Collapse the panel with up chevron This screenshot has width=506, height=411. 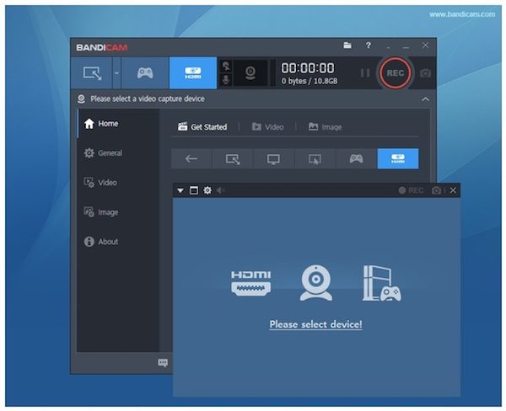(425, 99)
